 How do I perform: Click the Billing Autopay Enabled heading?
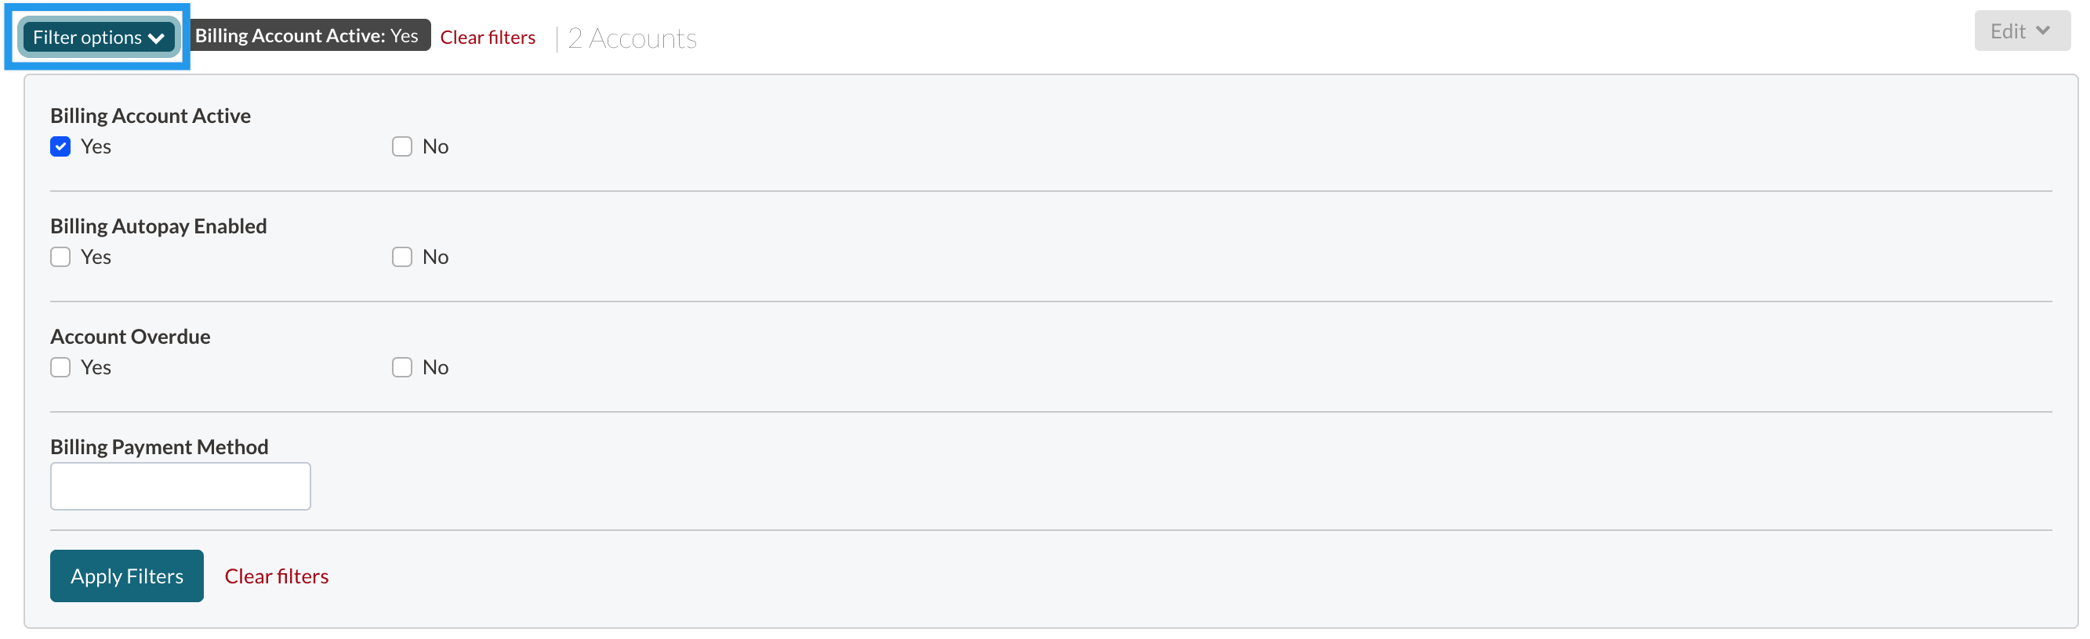coord(159,226)
